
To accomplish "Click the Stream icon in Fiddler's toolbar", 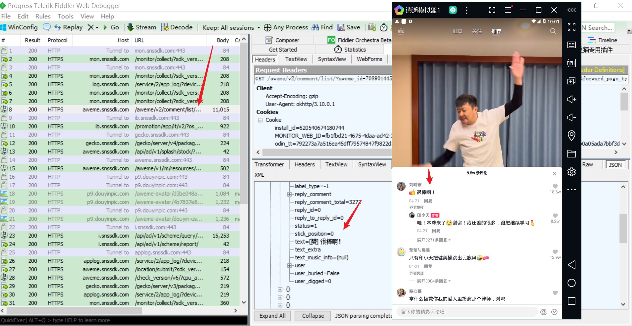I will (x=141, y=27).
